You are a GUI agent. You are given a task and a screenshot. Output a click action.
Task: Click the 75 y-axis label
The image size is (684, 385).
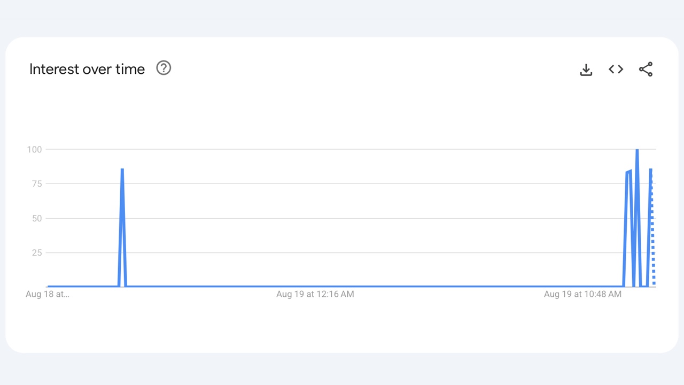pyautogui.click(x=36, y=184)
